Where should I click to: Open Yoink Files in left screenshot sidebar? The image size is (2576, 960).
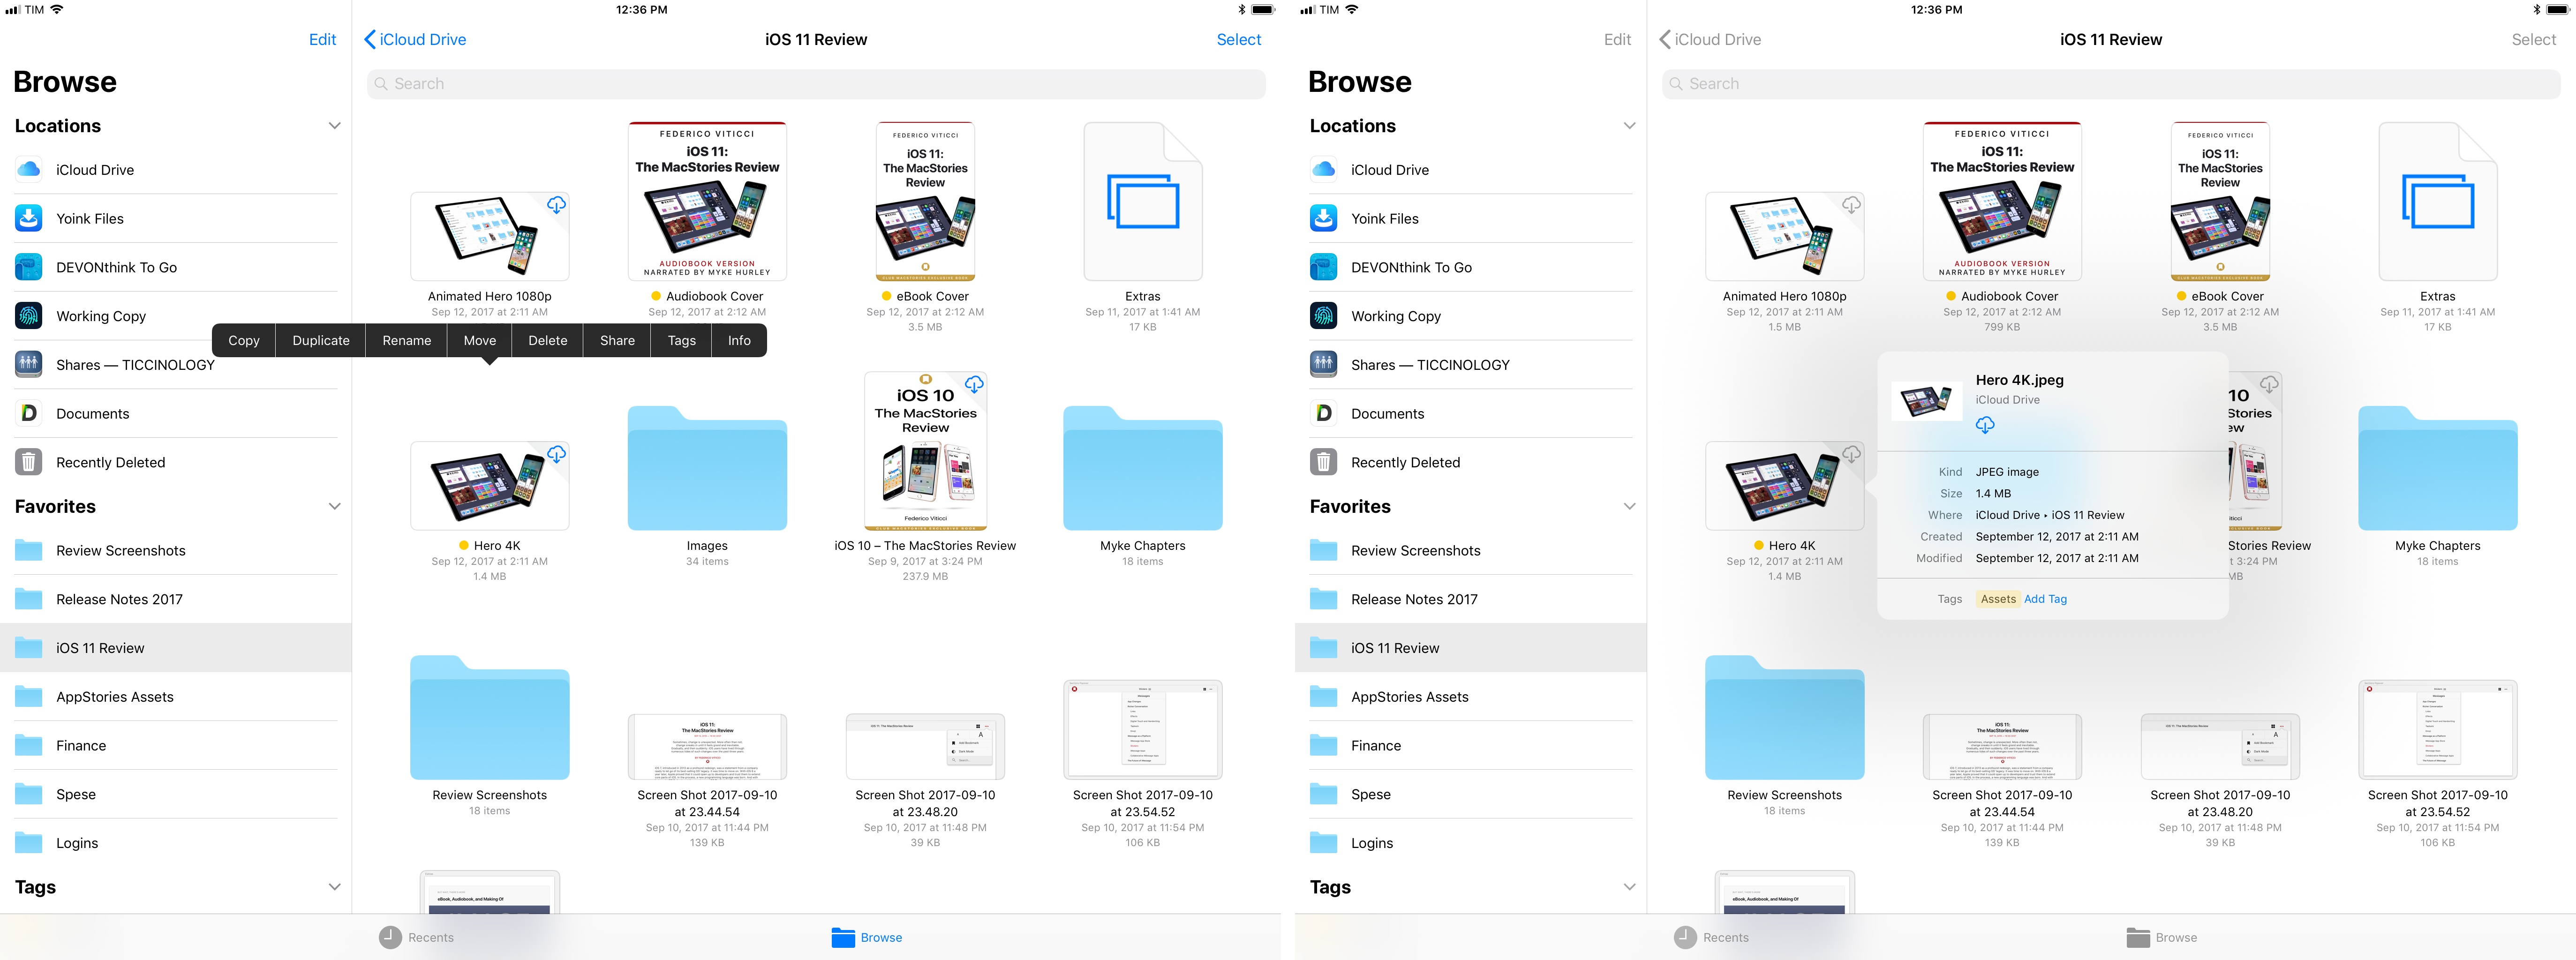[176, 219]
